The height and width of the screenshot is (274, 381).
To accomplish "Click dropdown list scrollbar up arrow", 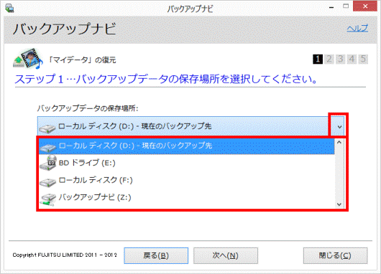I will pos(339,143).
